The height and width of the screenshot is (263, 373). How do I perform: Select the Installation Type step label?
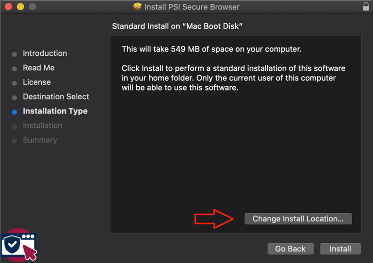tap(55, 111)
